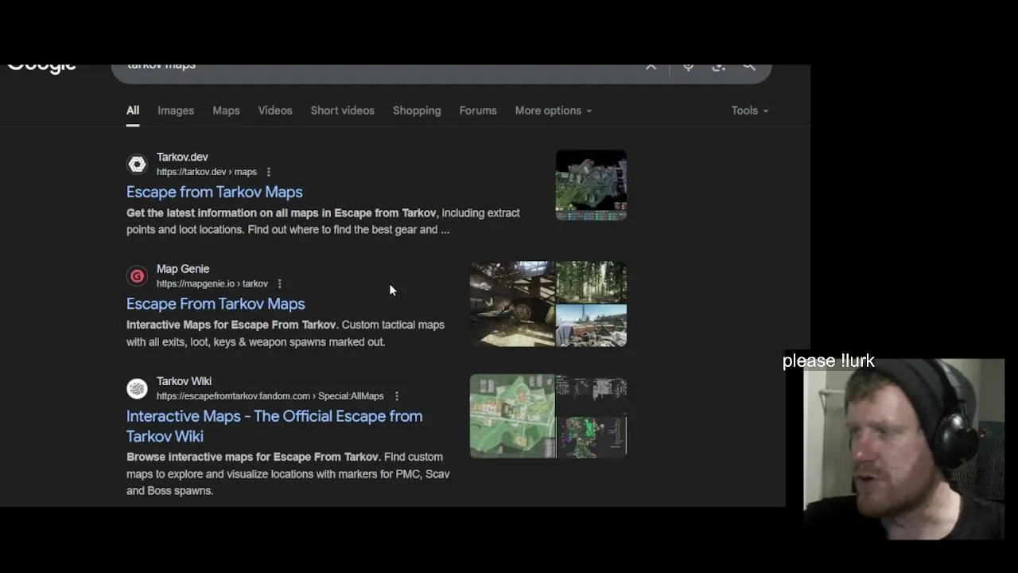Click the Map Genie site favicon

[137, 276]
